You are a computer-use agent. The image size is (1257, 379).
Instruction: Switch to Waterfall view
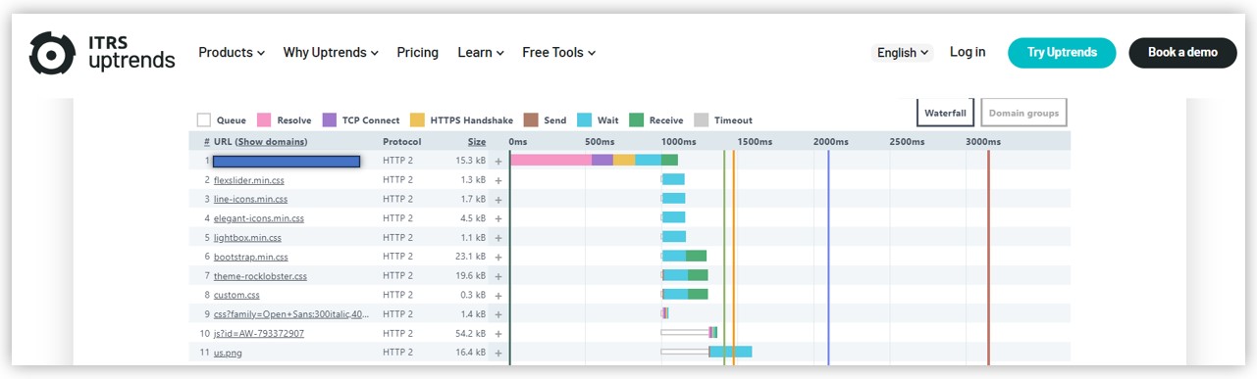click(x=946, y=114)
